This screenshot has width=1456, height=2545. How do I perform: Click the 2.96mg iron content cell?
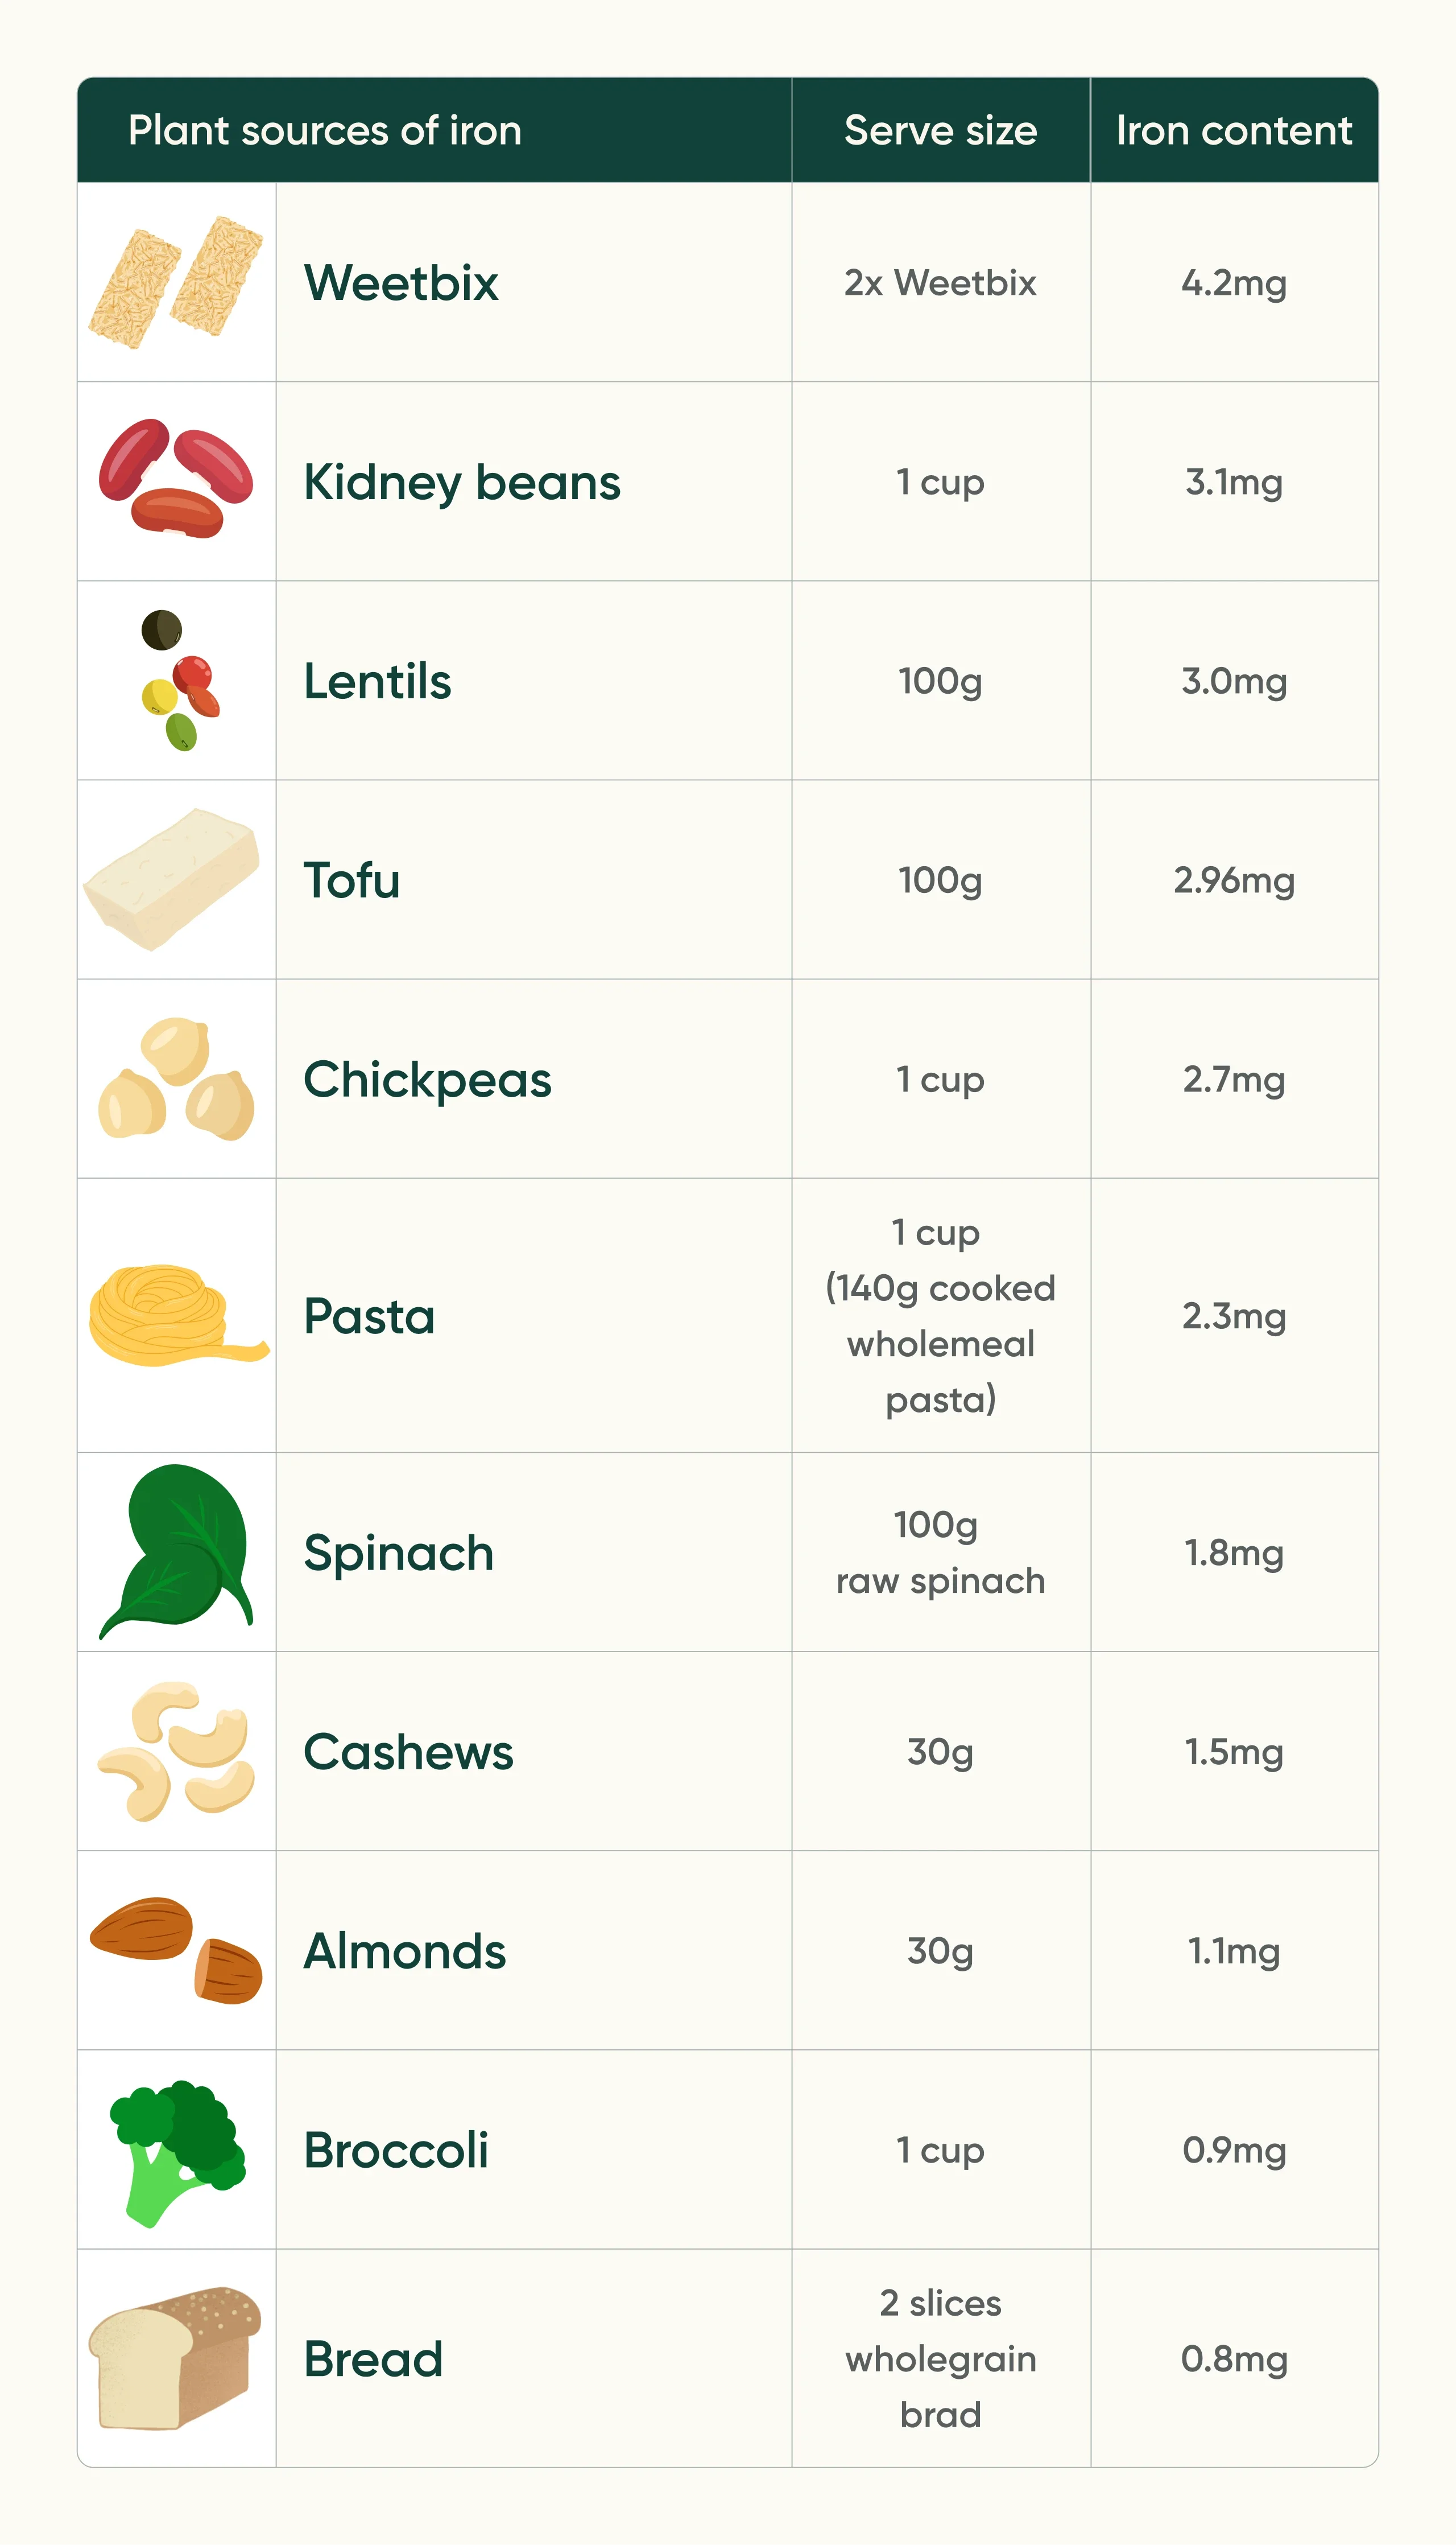click(x=1233, y=880)
